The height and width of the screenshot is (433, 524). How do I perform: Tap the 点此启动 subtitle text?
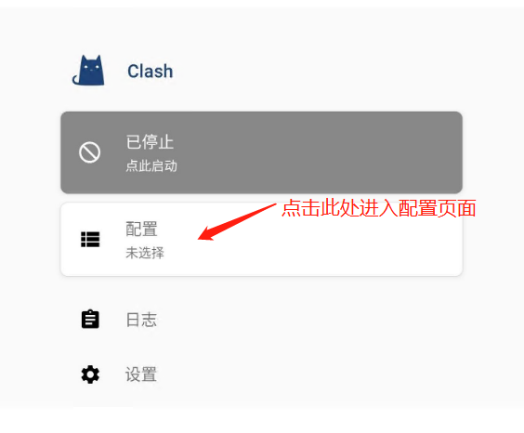151,166
